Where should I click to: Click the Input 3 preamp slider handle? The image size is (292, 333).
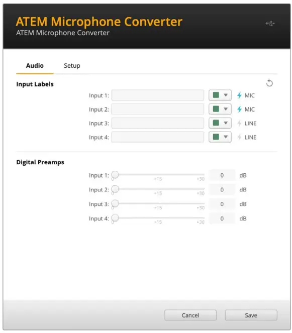[x=115, y=203]
